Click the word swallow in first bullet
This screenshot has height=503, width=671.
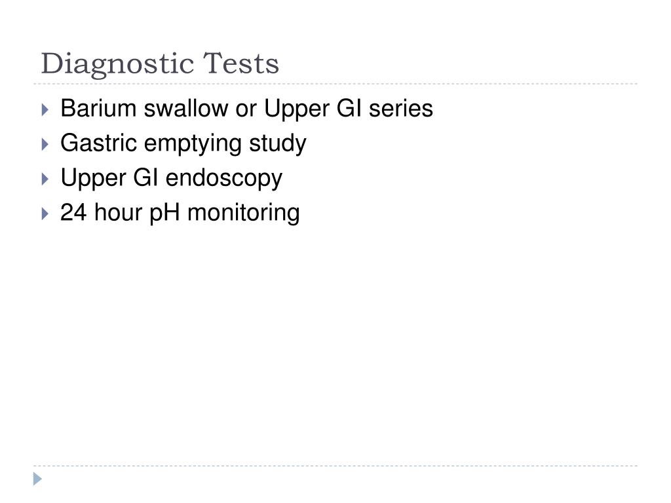(186, 108)
